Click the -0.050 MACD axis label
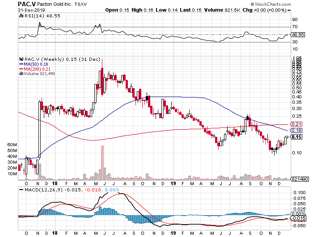Screen dimensions: 313x237 (x=299, y=226)
